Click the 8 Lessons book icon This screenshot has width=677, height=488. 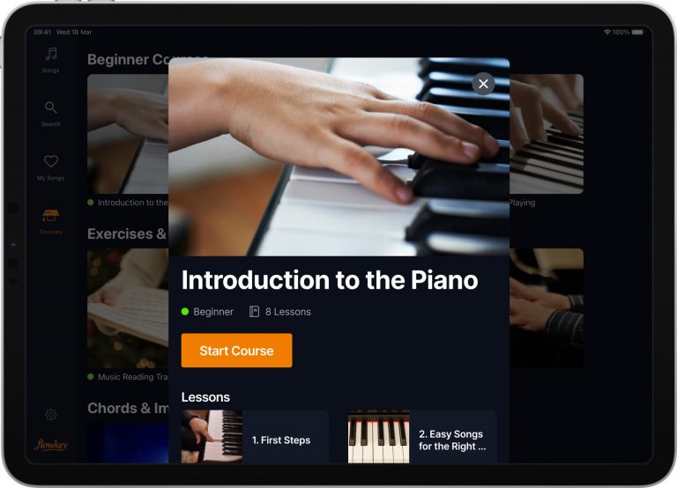254,312
